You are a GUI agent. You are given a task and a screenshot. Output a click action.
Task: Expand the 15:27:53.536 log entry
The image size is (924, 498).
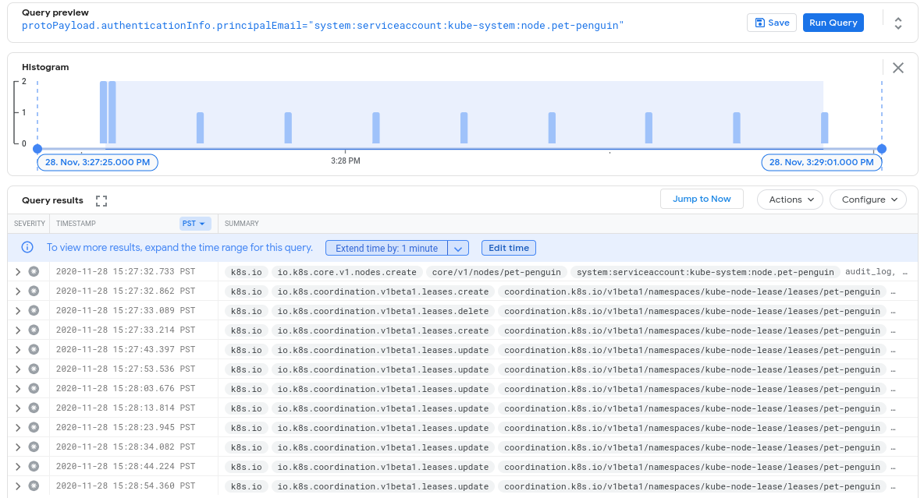(18, 369)
